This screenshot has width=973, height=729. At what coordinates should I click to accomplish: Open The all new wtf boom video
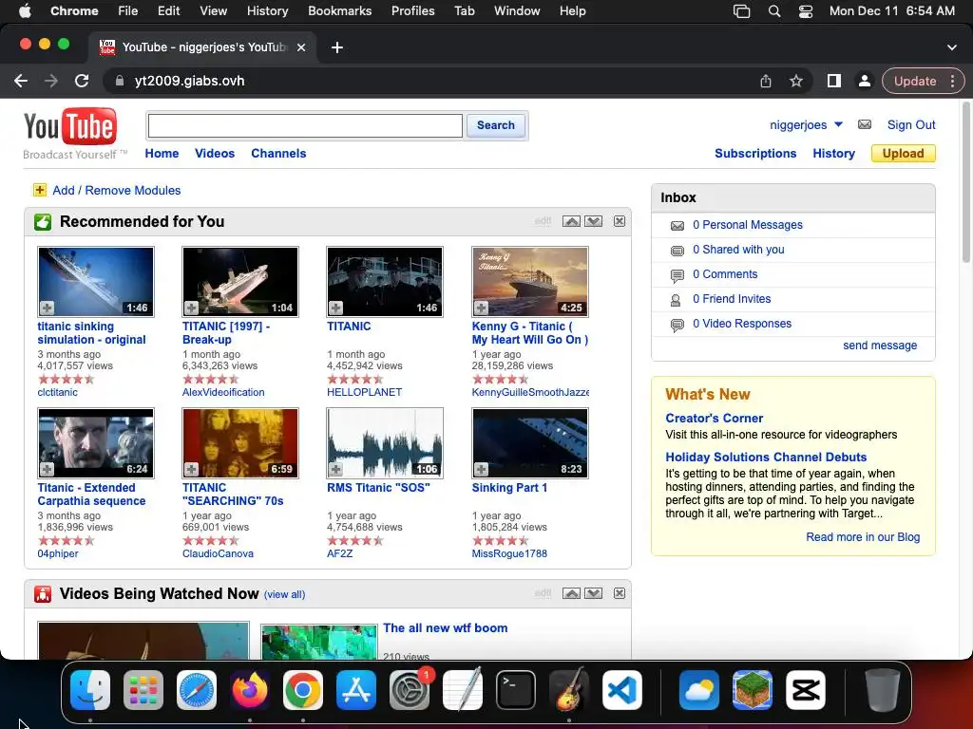click(445, 628)
